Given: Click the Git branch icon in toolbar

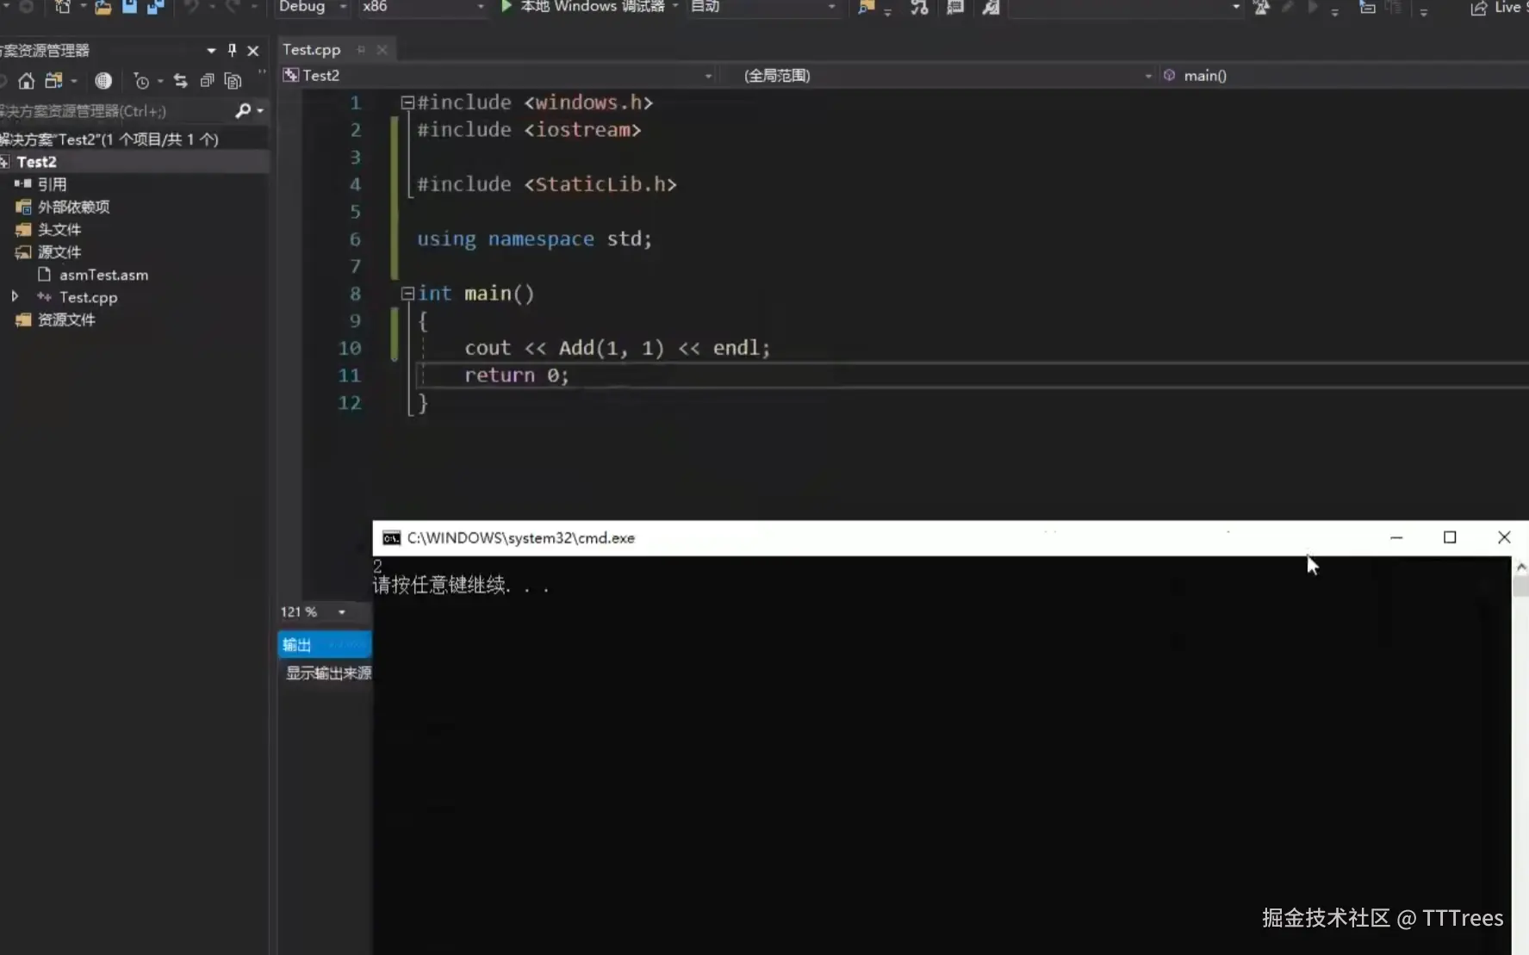Looking at the screenshot, I should coord(919,7).
